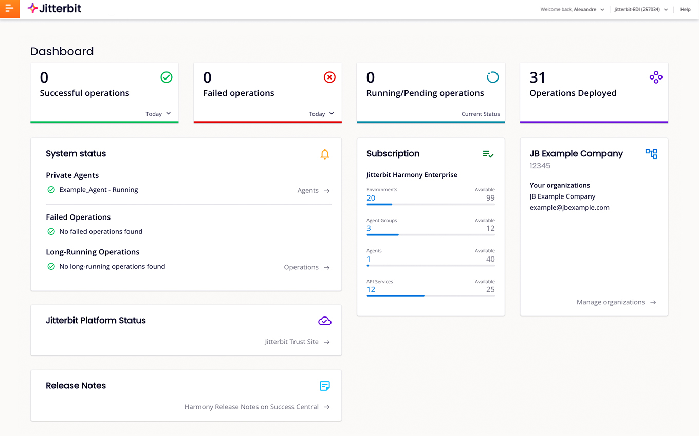This screenshot has height=436, width=699.
Task: Click the API Services usage progress bar
Action: click(x=431, y=296)
